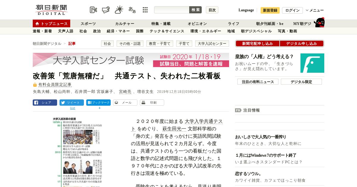The height and width of the screenshot is (187, 357).
Task: Print the article with 印刷 button
Action: click(x=152, y=103)
